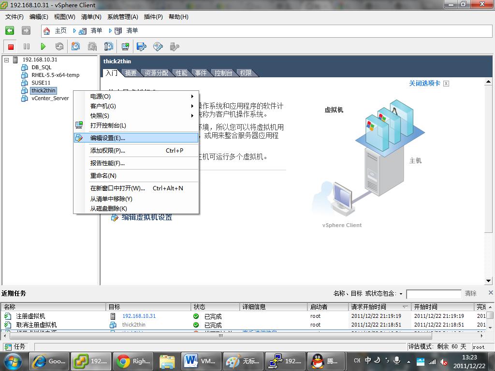Click the suspend (pause) toolbar button
The height and width of the screenshot is (371, 495).
27,47
